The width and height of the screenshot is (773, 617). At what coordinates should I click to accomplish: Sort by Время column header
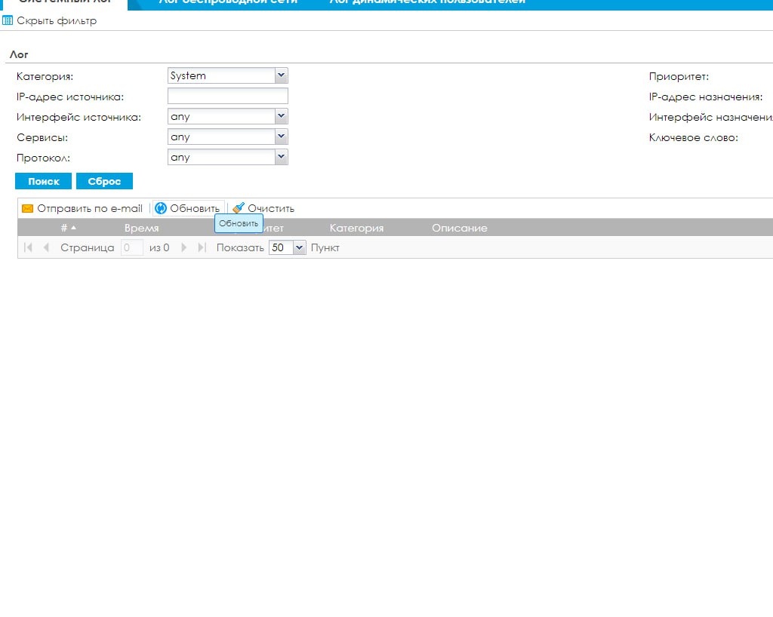pos(141,228)
